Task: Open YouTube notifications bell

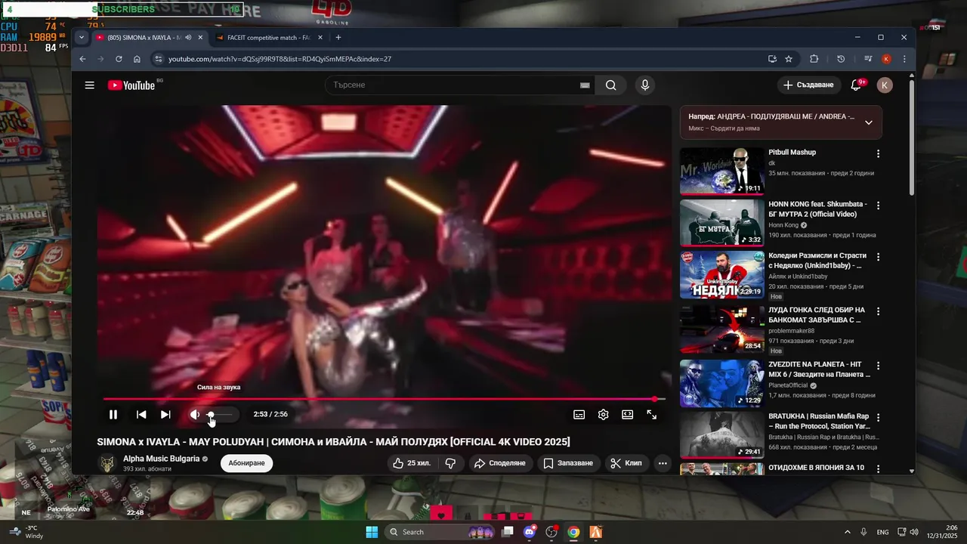Action: tap(856, 85)
